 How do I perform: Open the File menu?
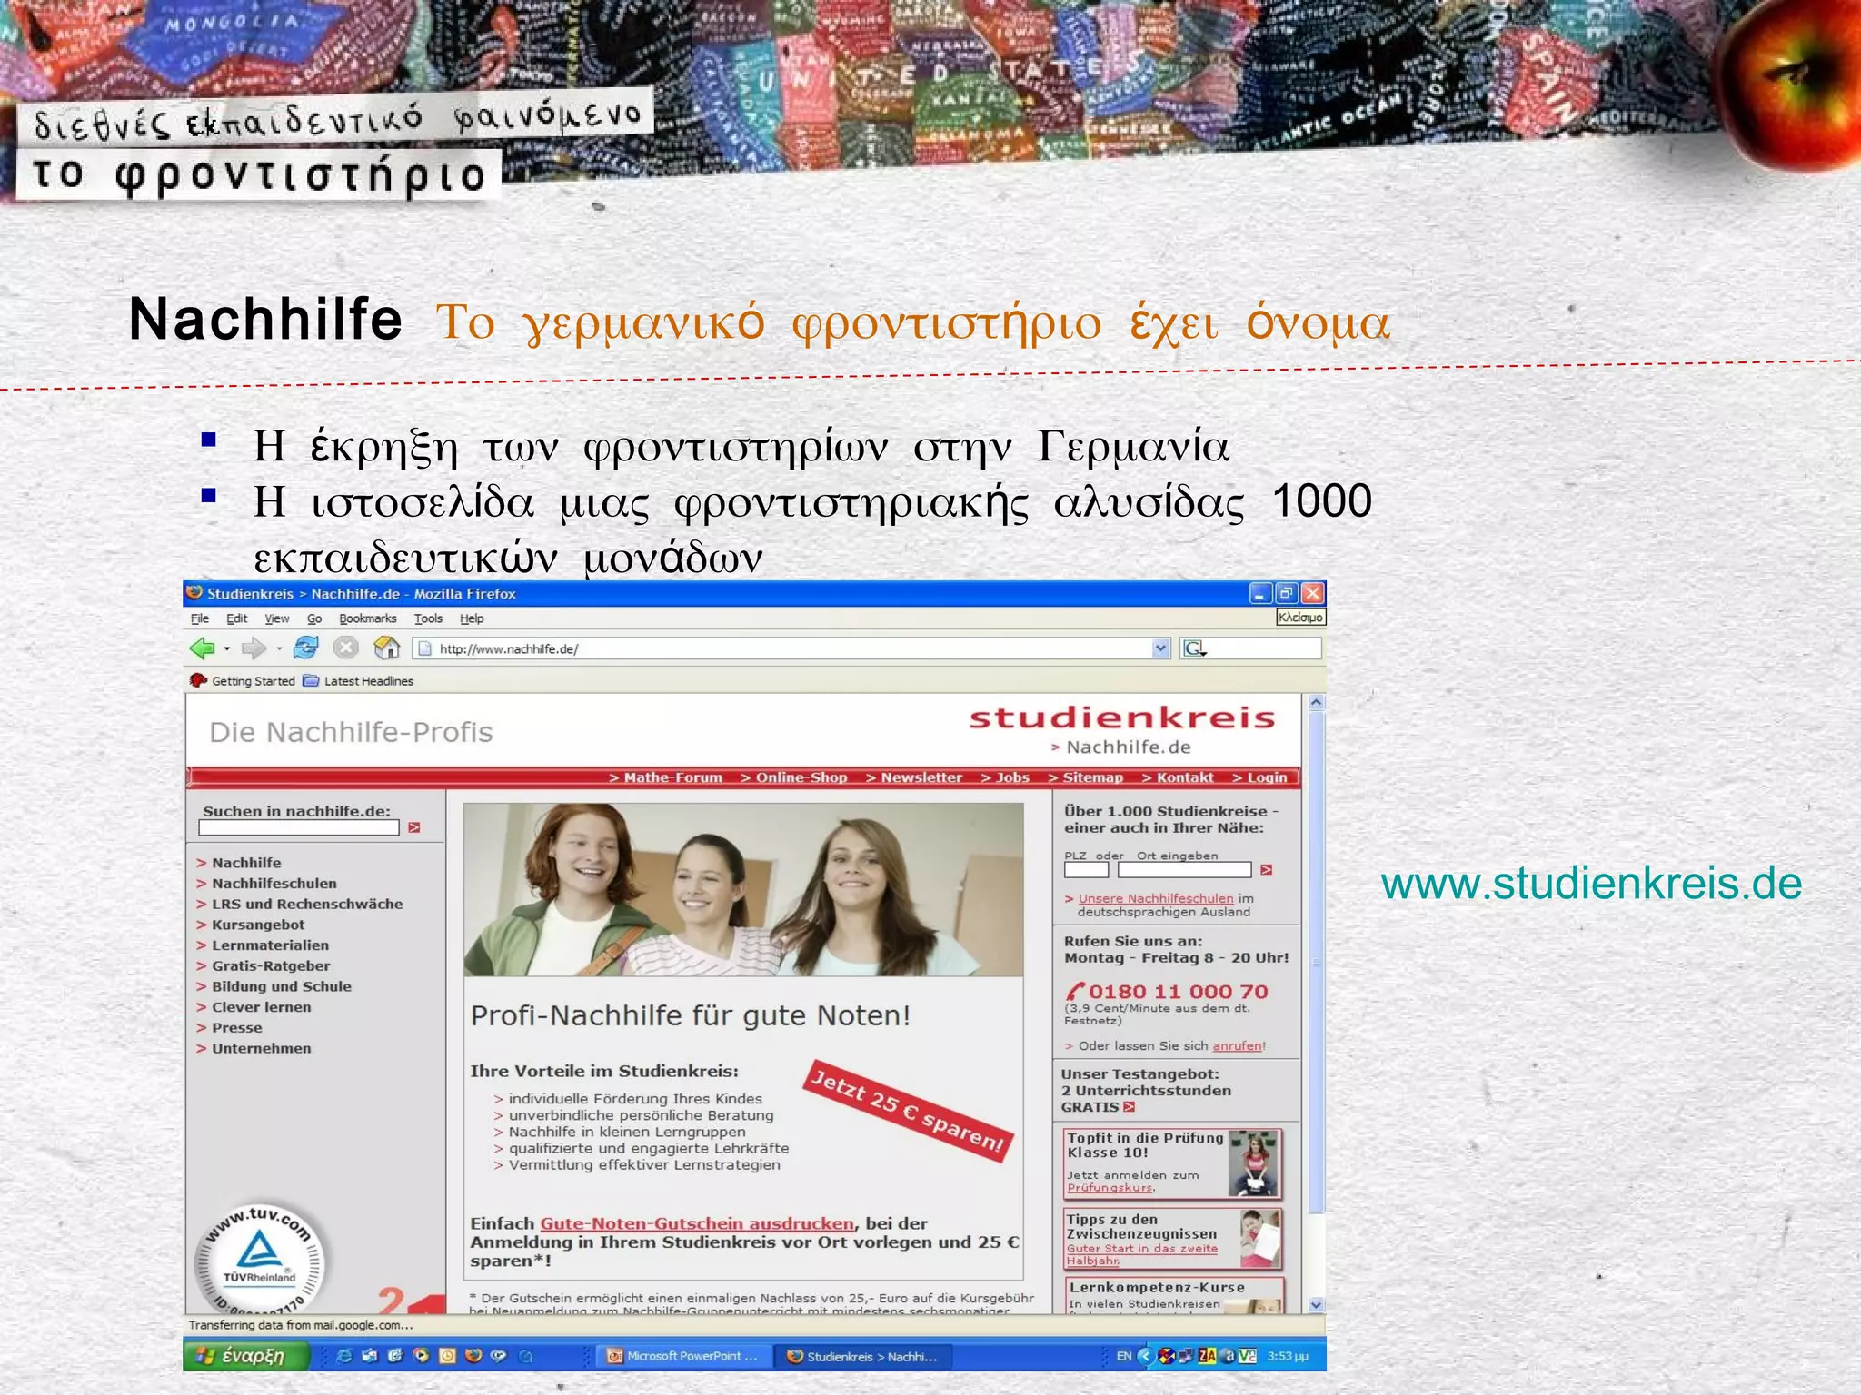pos(200,618)
